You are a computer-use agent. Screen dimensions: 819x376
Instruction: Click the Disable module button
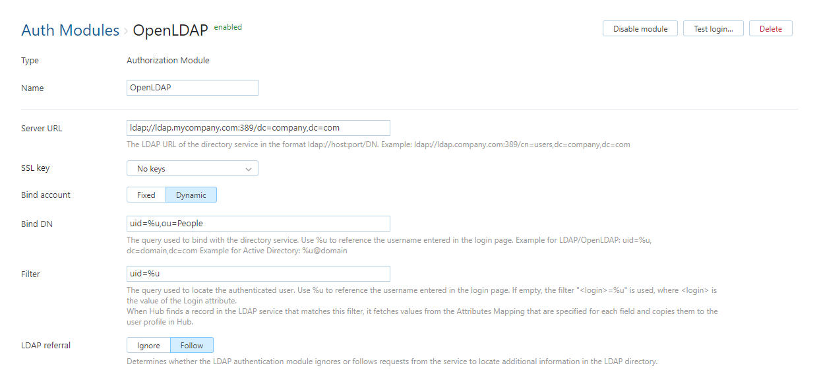tap(640, 29)
